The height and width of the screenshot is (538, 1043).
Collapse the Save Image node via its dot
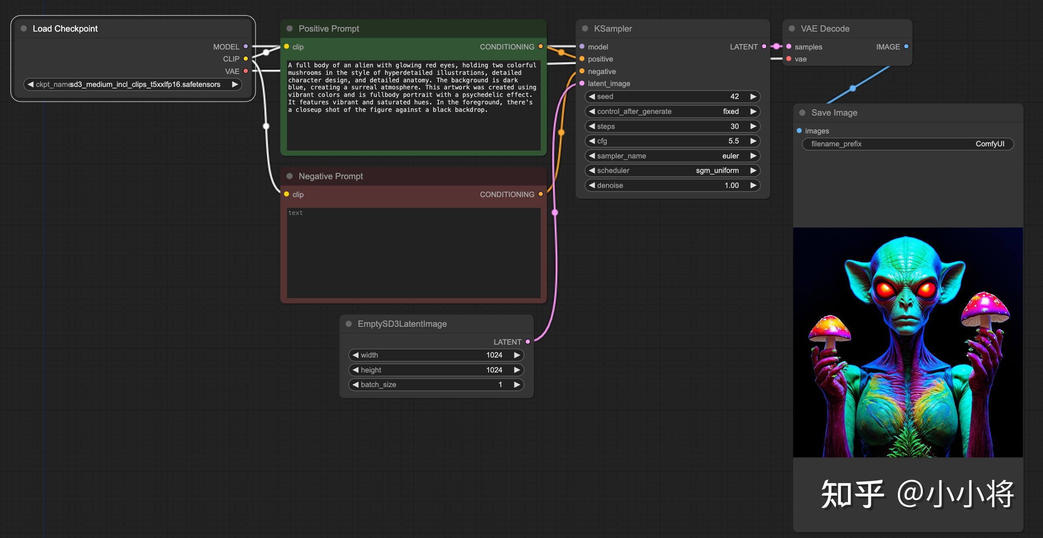pos(802,113)
